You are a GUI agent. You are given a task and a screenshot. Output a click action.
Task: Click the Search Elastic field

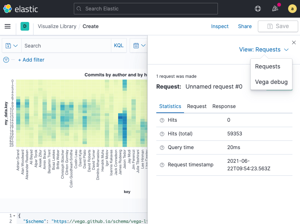pos(146,9)
